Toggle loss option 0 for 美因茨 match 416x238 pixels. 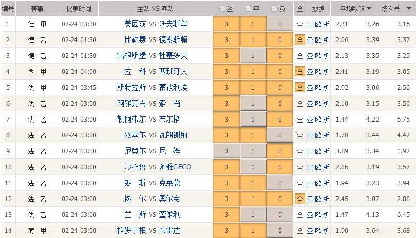280,24
